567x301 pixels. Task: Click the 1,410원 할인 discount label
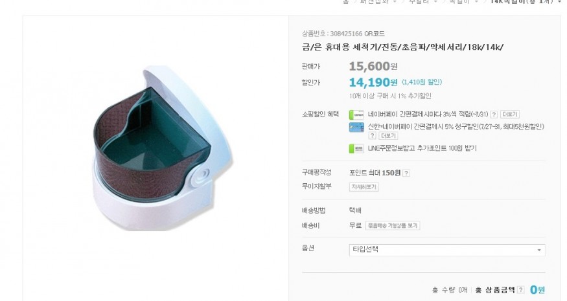tap(422, 82)
